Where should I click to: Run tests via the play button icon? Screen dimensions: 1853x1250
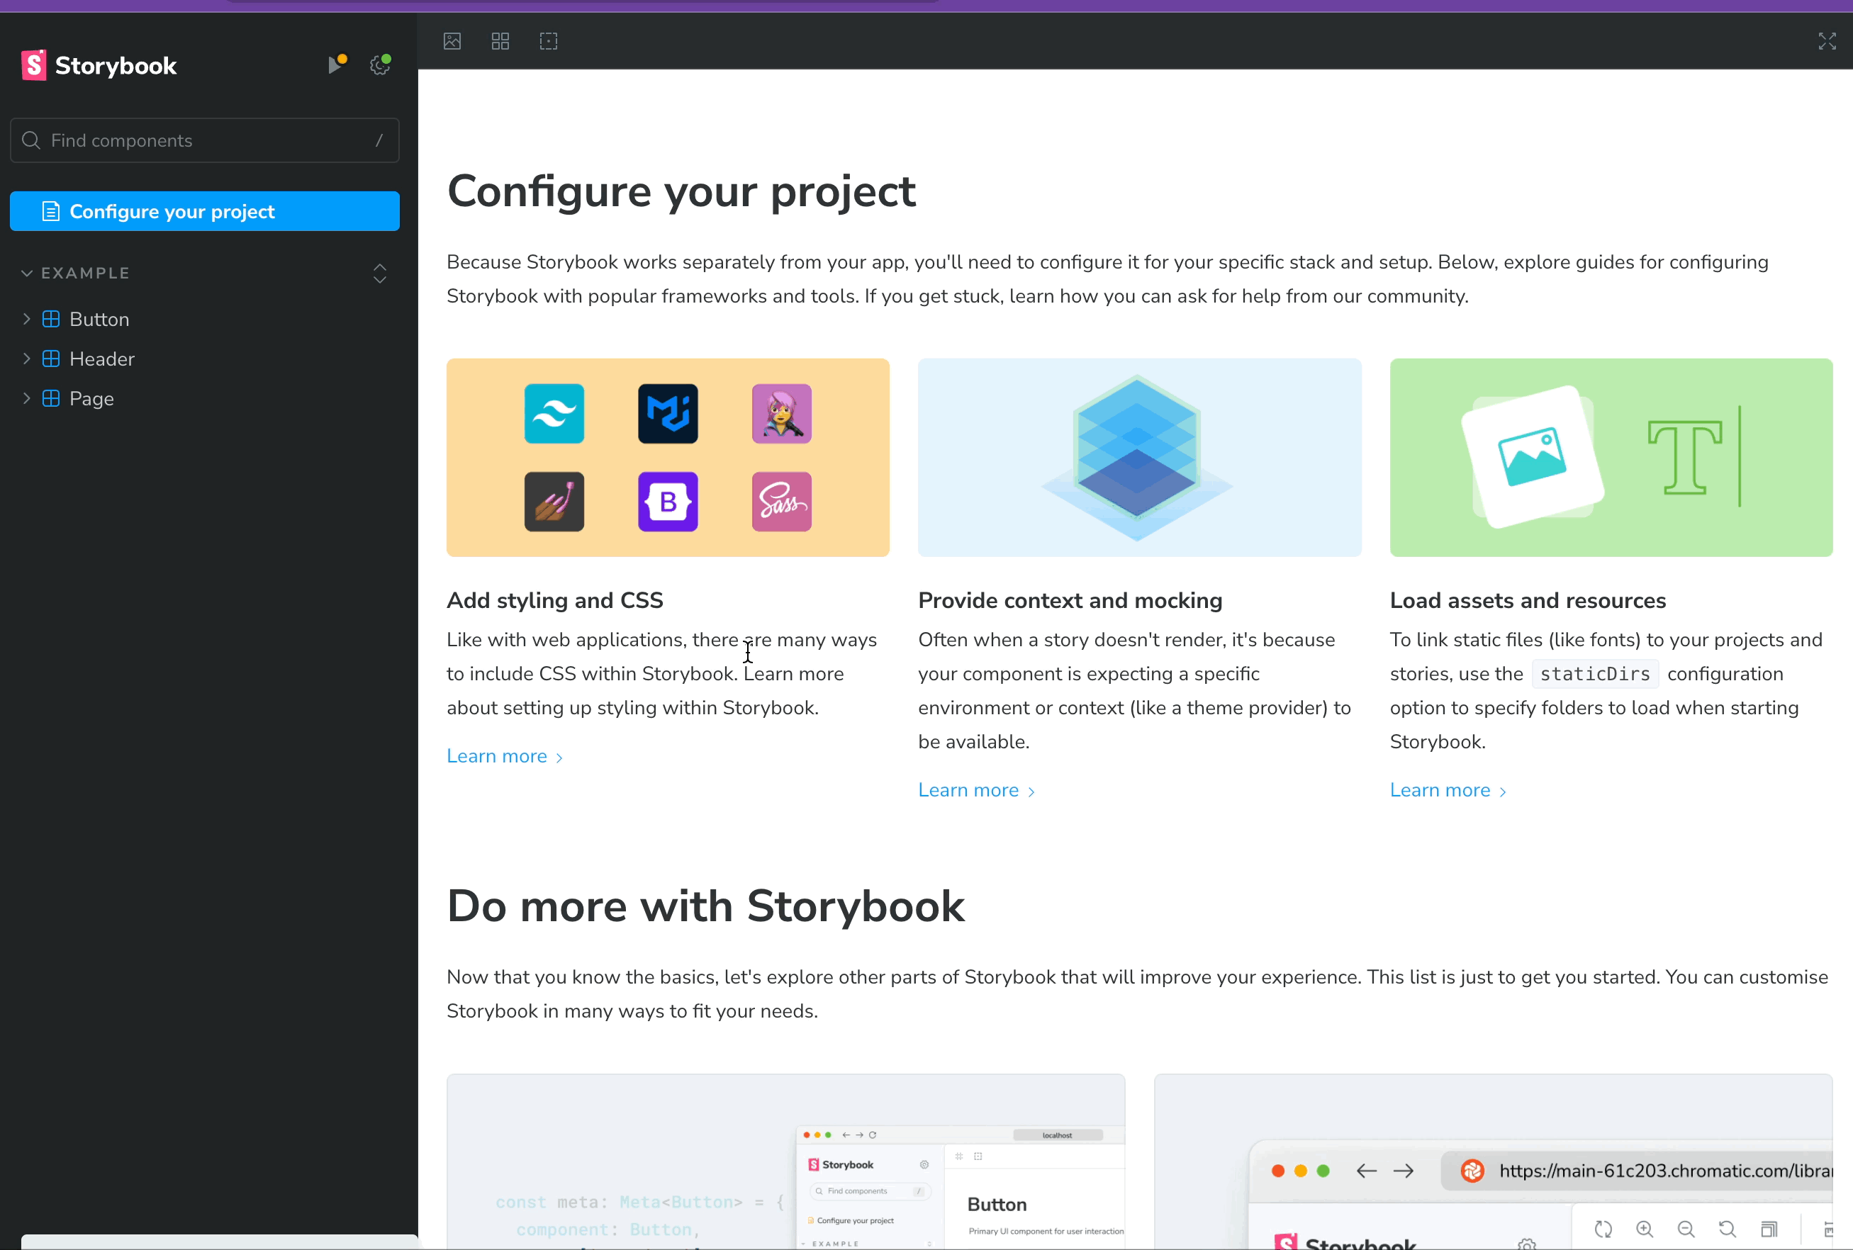pyautogui.click(x=335, y=65)
